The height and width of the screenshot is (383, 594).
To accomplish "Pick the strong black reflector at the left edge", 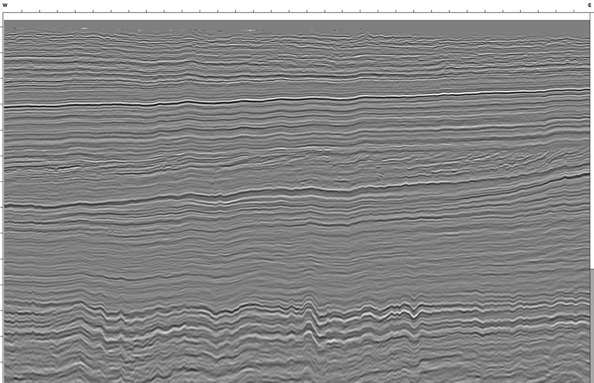I will [x=23, y=107].
